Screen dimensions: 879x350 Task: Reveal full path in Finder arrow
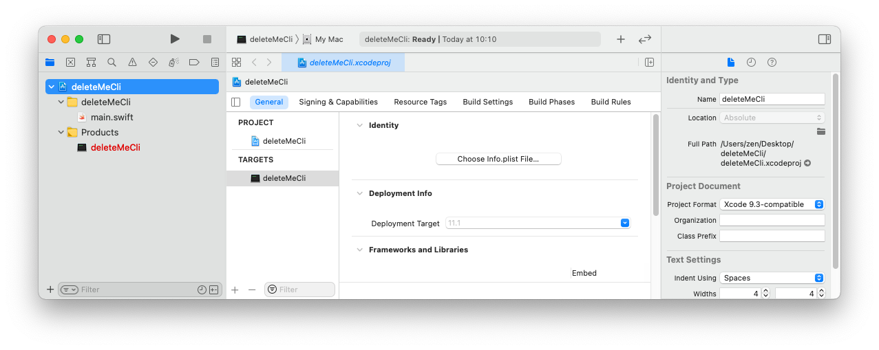[807, 164]
